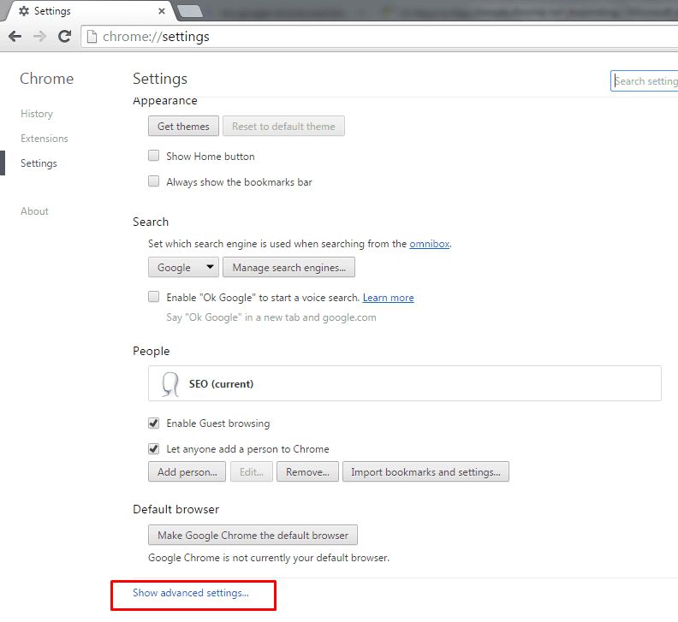678x622 pixels.
Task: Close the Settings tab
Action: tap(162, 11)
